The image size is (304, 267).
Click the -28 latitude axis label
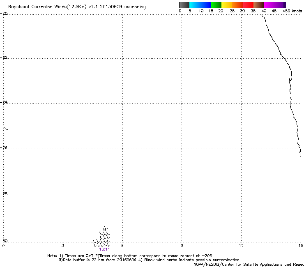[x=4, y=193]
